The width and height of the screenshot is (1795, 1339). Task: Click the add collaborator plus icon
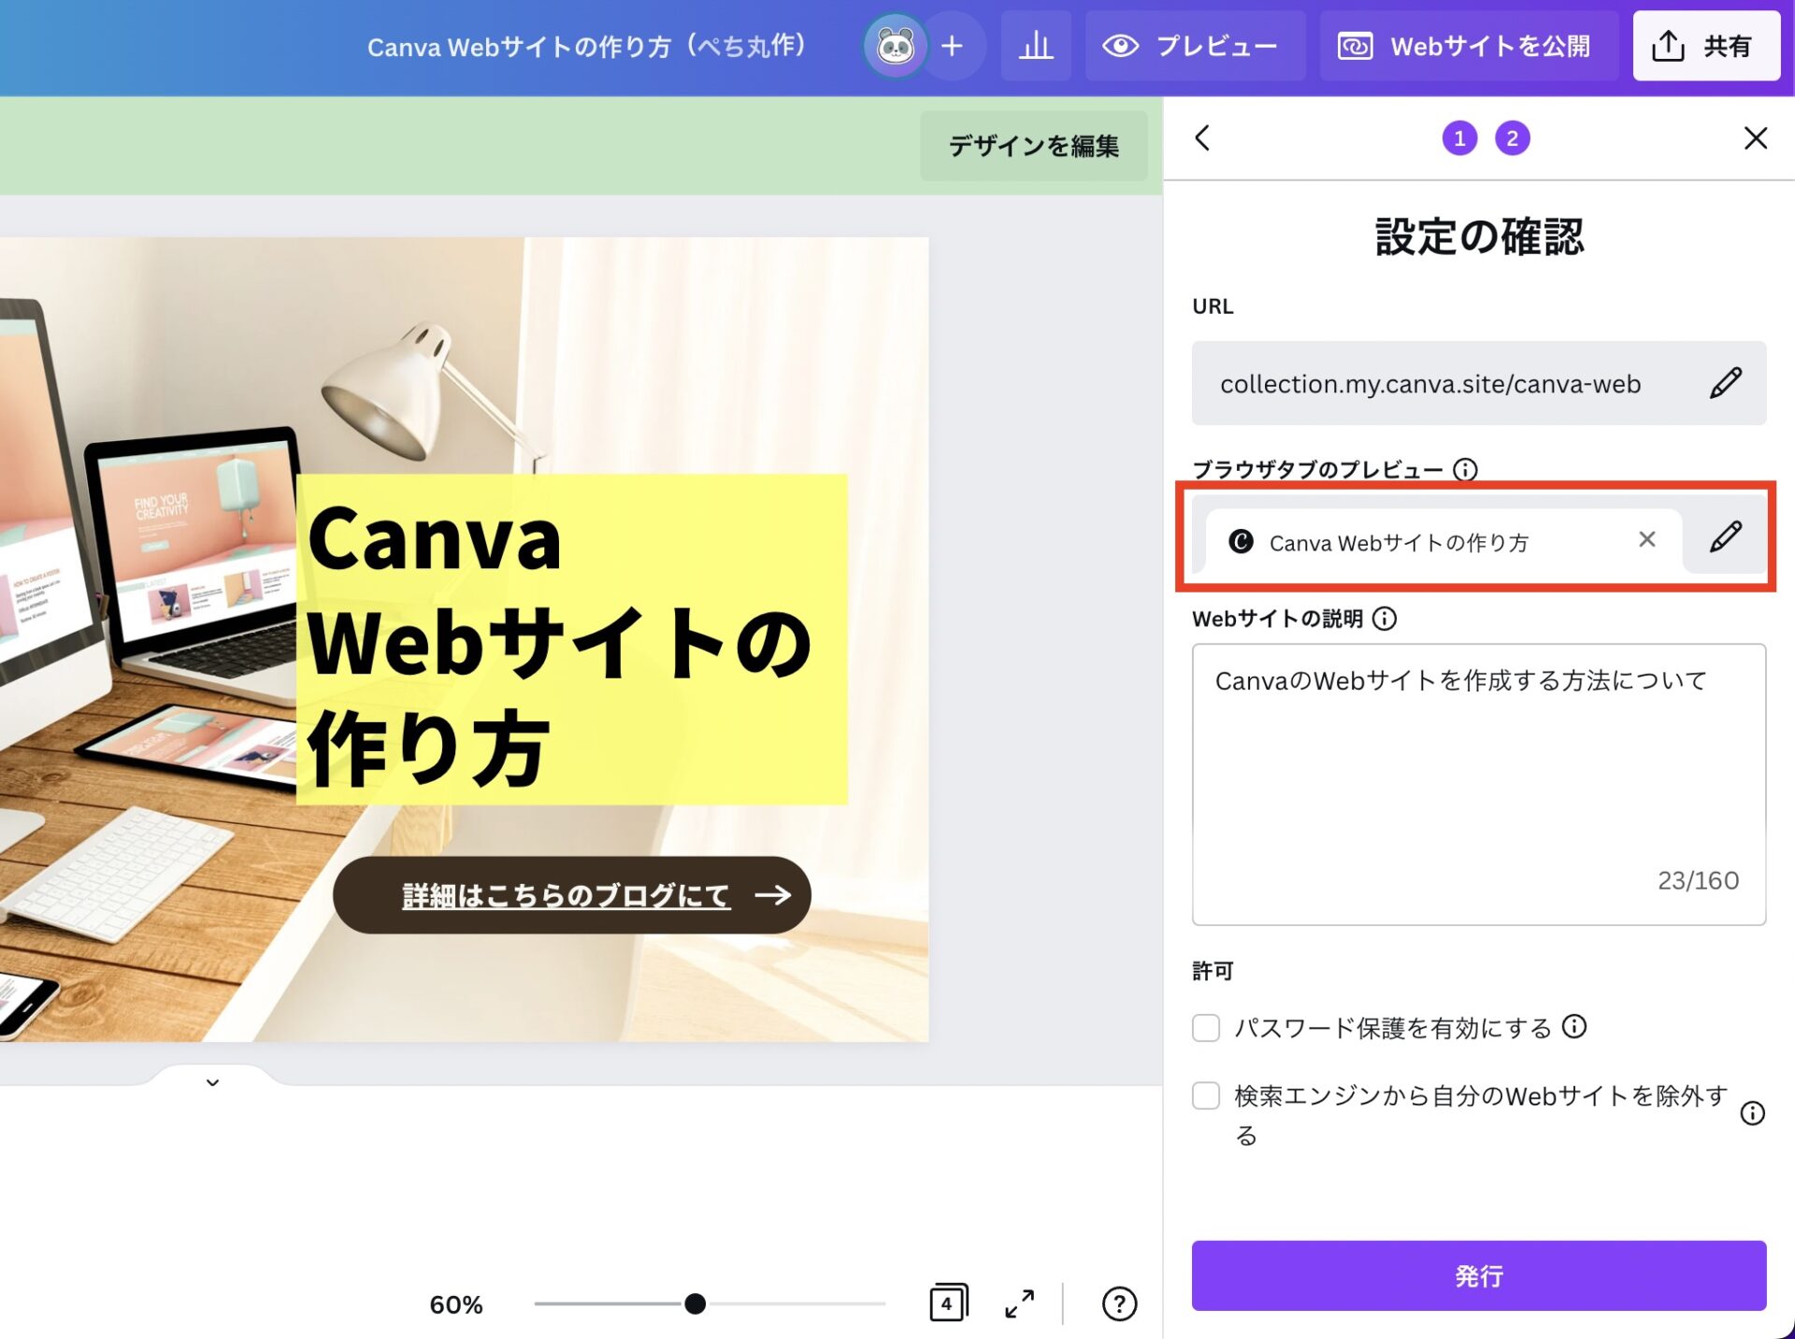(x=952, y=46)
